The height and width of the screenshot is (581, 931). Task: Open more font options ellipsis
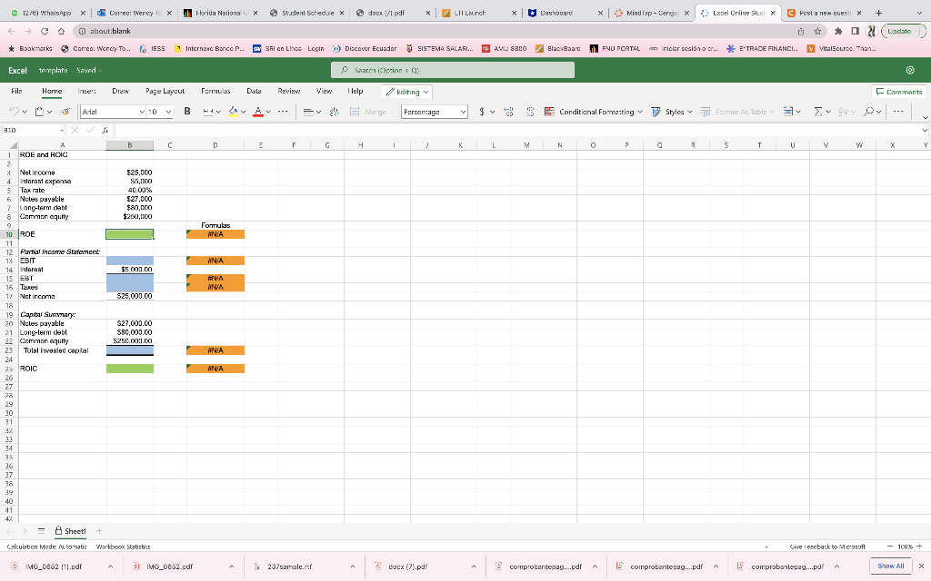[283, 112]
